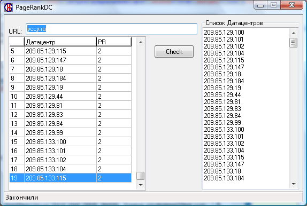Select 209.85.129.100 in datacenter list
The image size is (307, 206).
tap(224, 32)
